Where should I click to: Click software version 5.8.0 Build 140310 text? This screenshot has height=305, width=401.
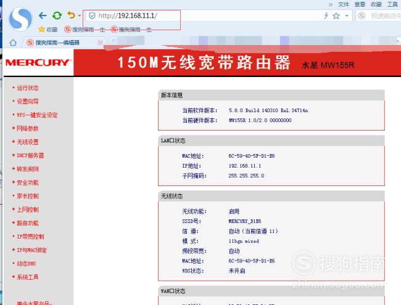(x=268, y=110)
